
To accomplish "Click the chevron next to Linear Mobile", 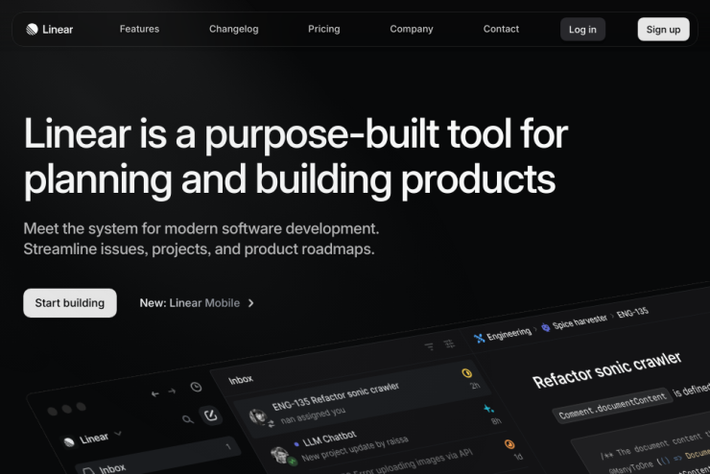I will [x=250, y=303].
